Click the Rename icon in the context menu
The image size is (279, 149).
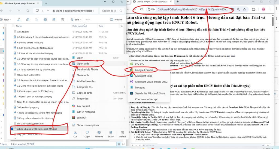click(x=99, y=133)
